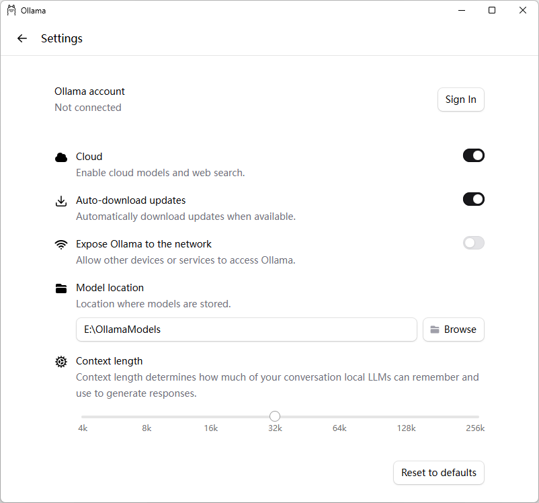Click Reset to defaults

point(439,473)
